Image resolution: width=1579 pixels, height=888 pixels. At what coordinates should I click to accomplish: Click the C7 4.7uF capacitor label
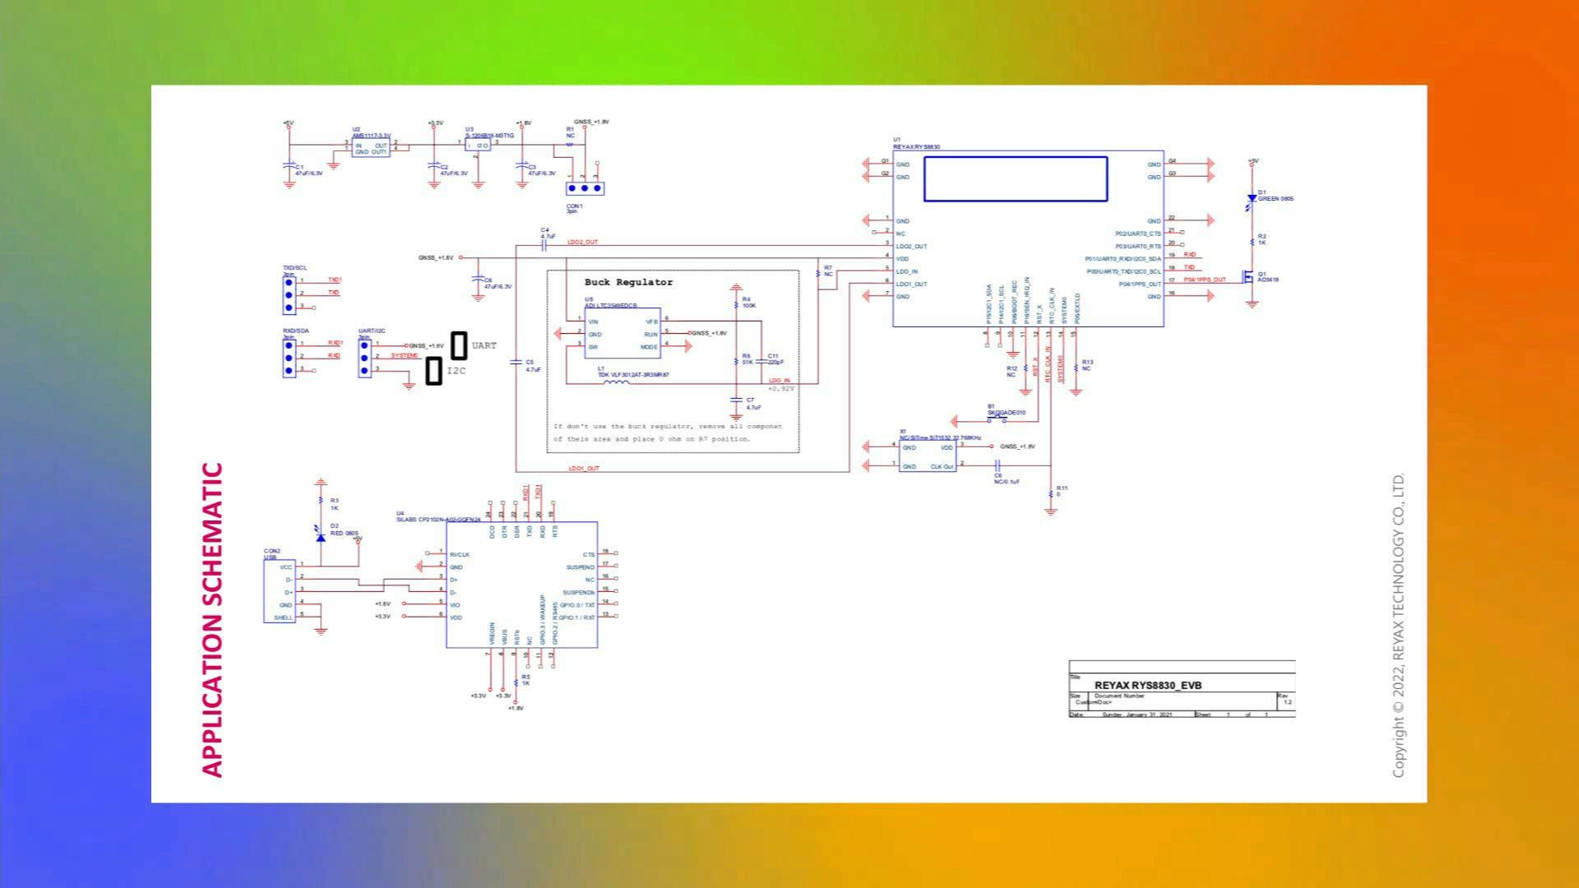753,404
